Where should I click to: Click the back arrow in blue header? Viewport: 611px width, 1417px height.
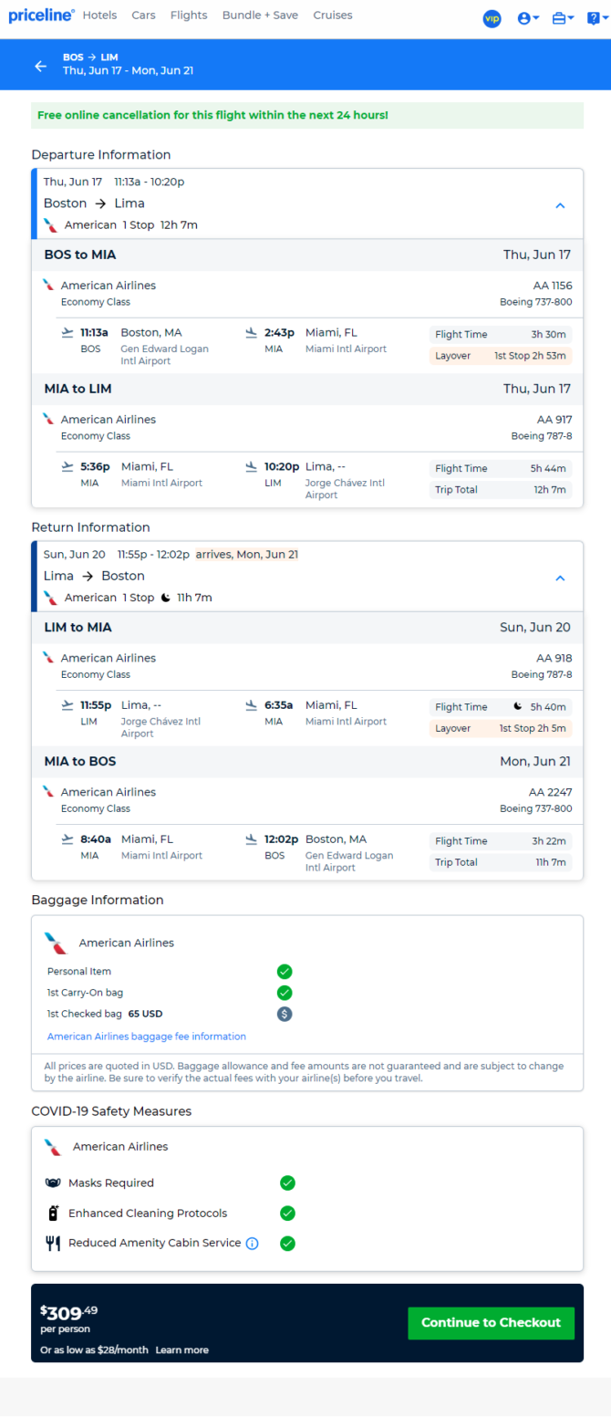coord(40,65)
